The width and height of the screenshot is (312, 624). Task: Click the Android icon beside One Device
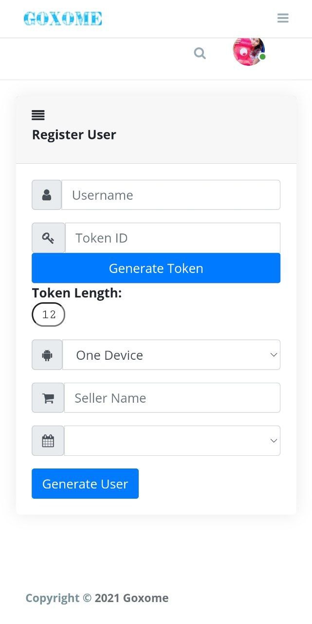coord(47,354)
